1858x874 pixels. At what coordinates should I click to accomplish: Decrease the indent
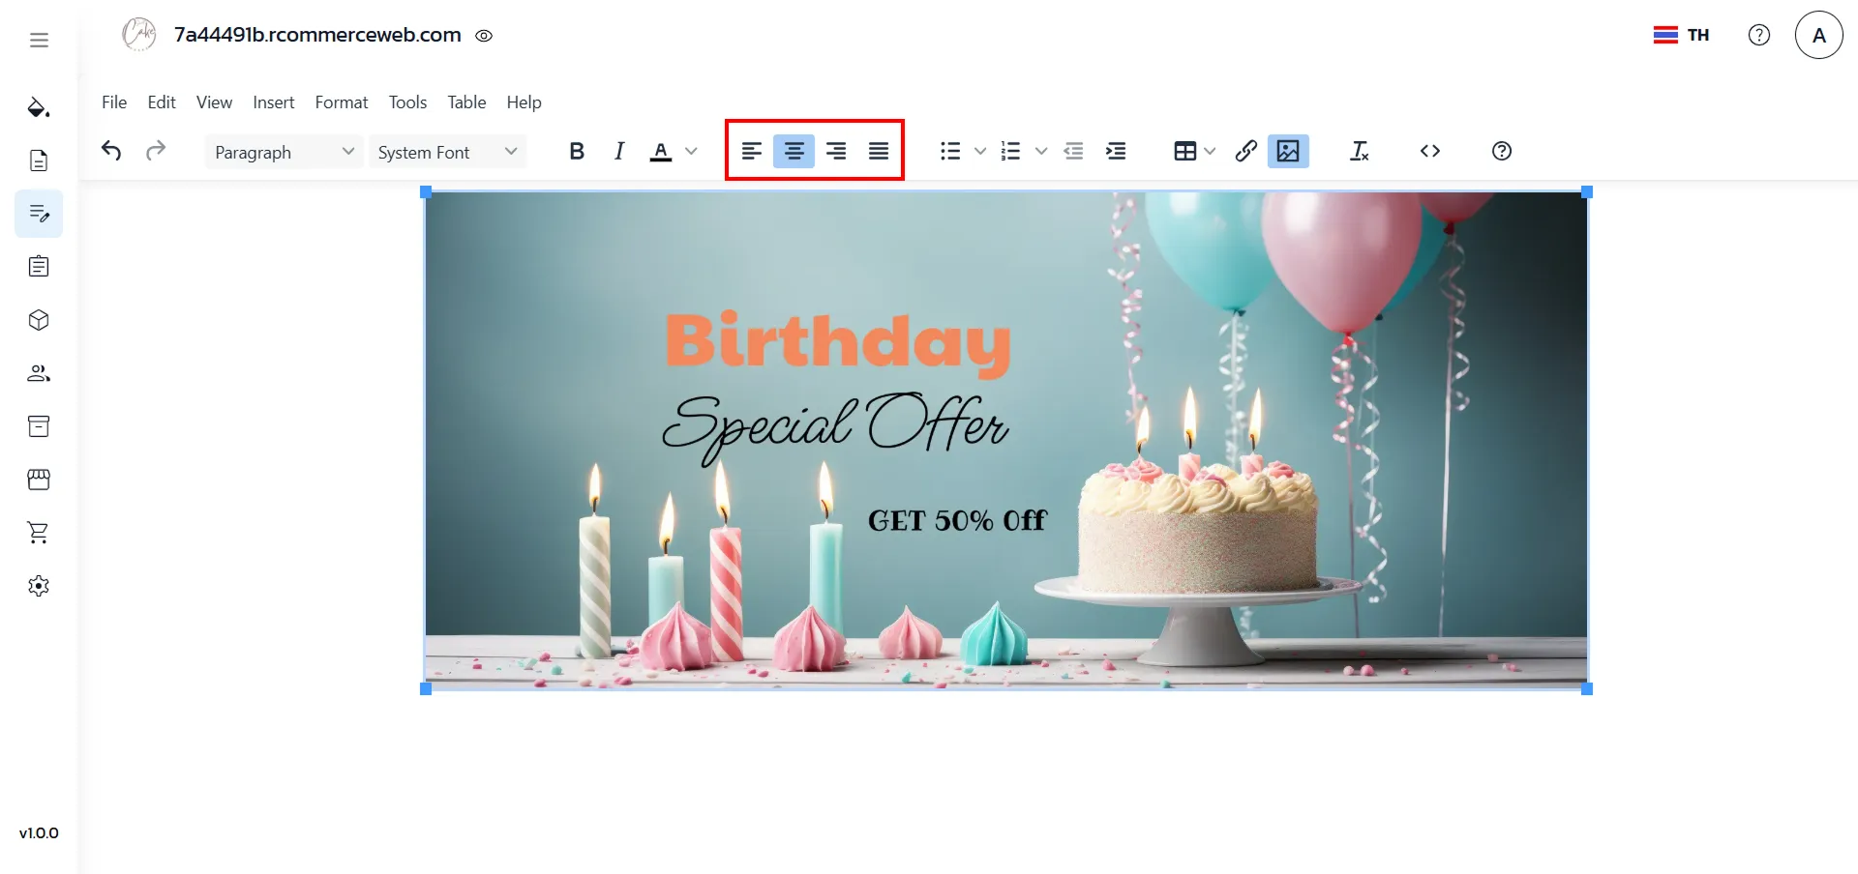coord(1073,151)
